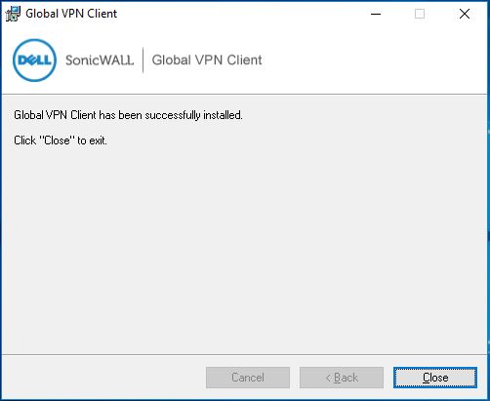The image size is (490, 401).
Task: Minimize the Global VPN Client window
Action: (376, 14)
